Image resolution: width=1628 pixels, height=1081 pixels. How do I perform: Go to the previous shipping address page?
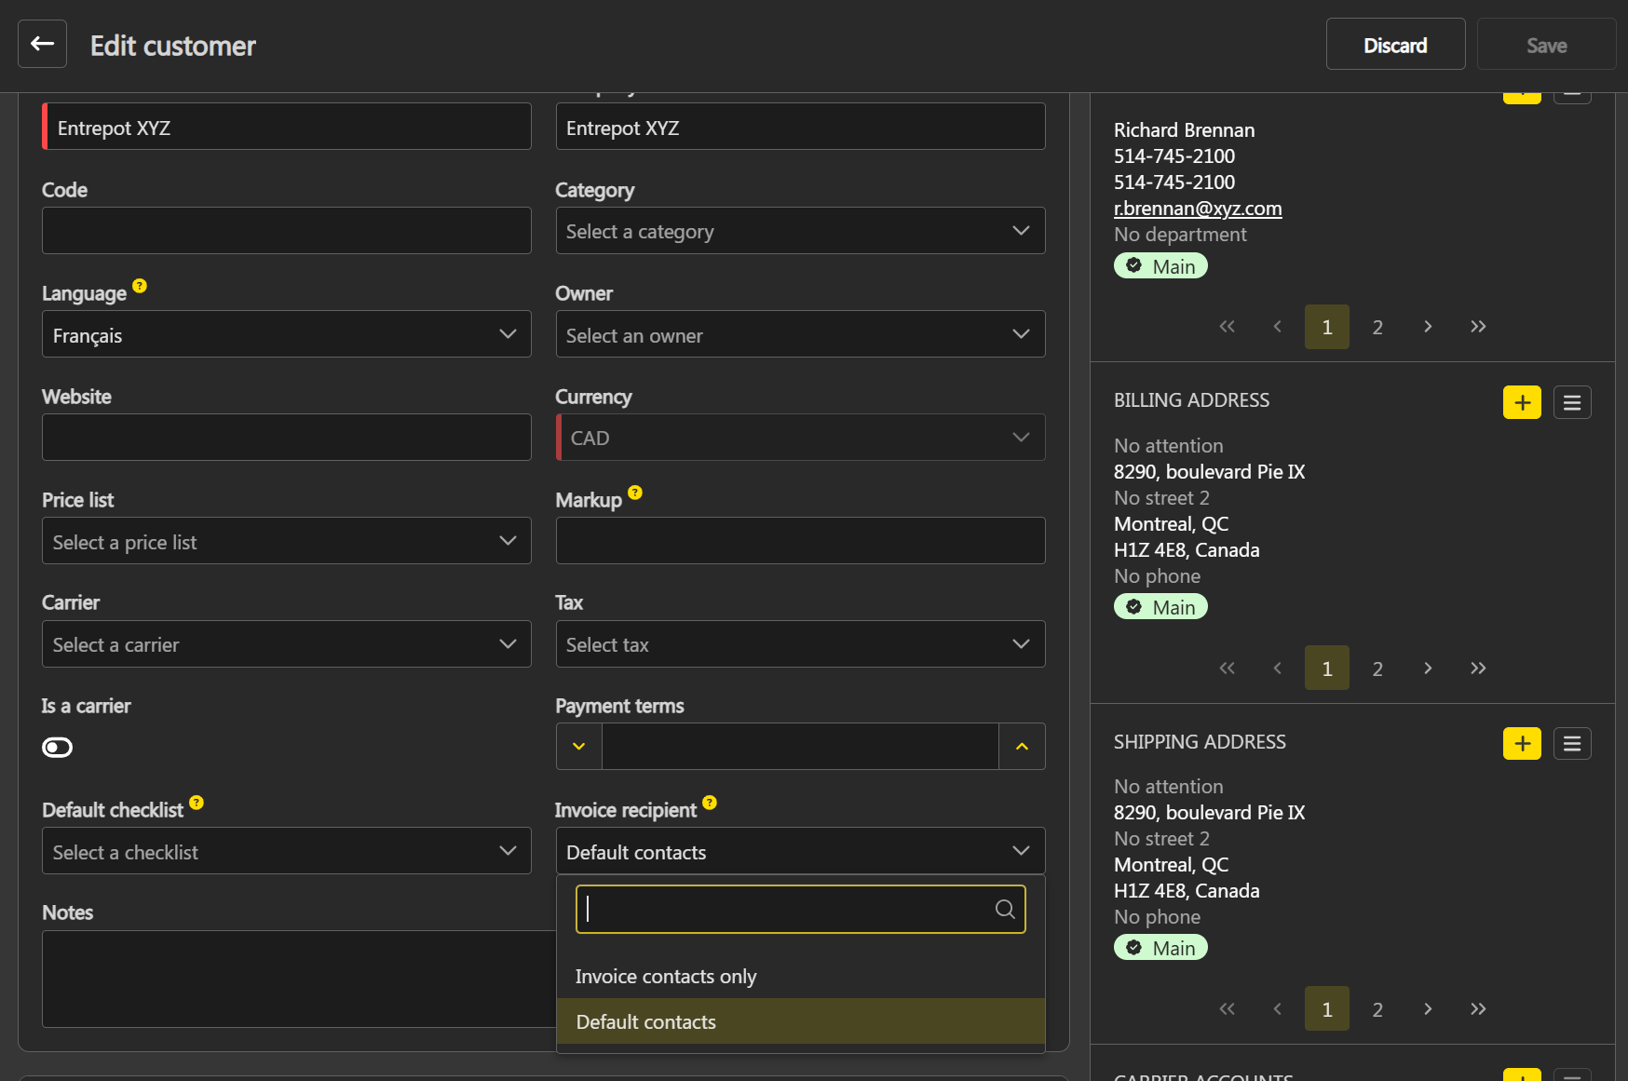click(x=1278, y=1009)
